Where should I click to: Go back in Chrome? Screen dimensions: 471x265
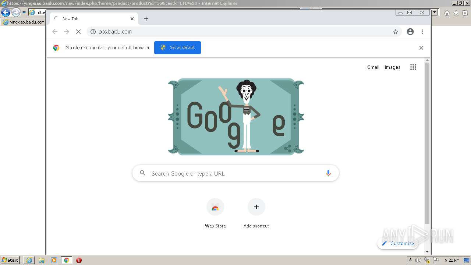pyautogui.click(x=55, y=32)
